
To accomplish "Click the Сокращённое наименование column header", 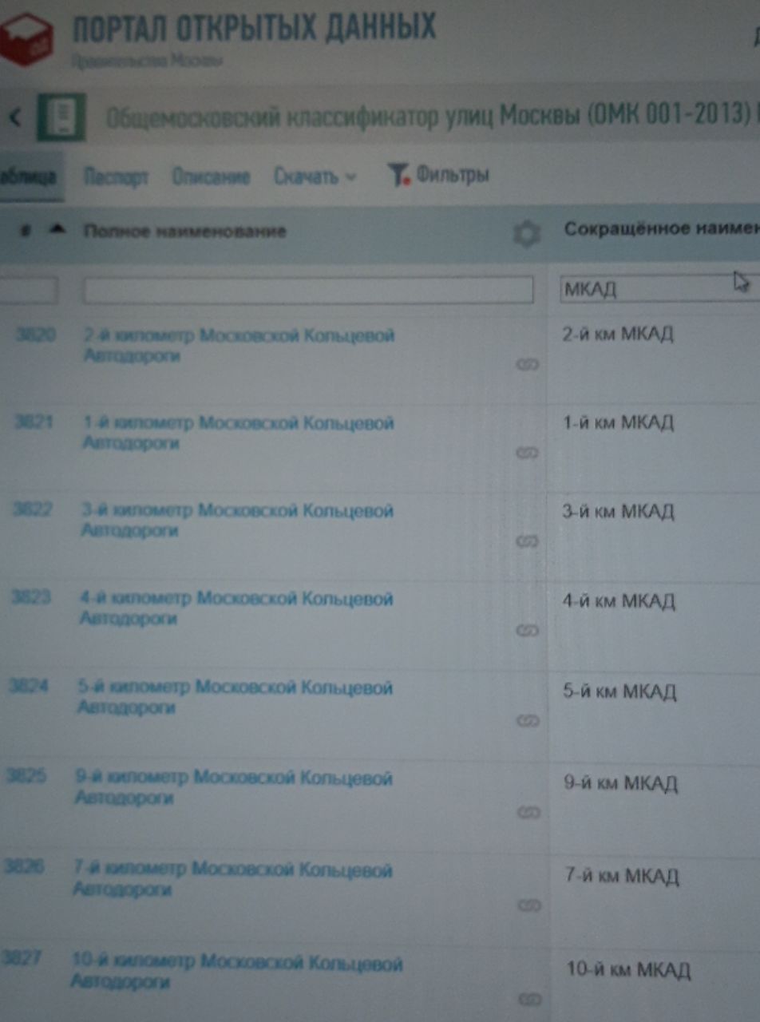I will (662, 229).
